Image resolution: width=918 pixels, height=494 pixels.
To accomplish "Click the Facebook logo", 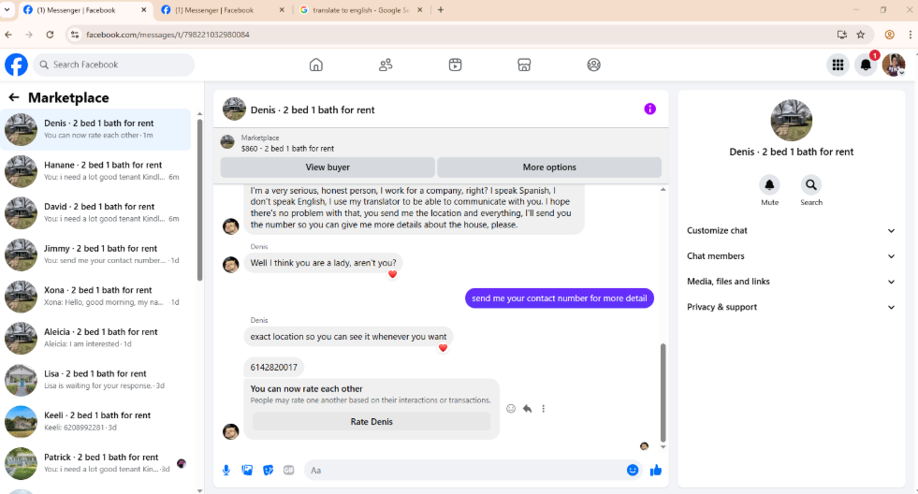I will pyautogui.click(x=17, y=65).
